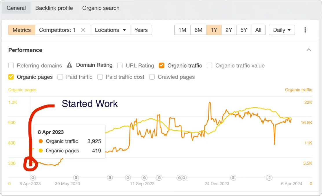Enable the Referring domains checkbox
322x196 pixels.
pyautogui.click(x=11, y=65)
